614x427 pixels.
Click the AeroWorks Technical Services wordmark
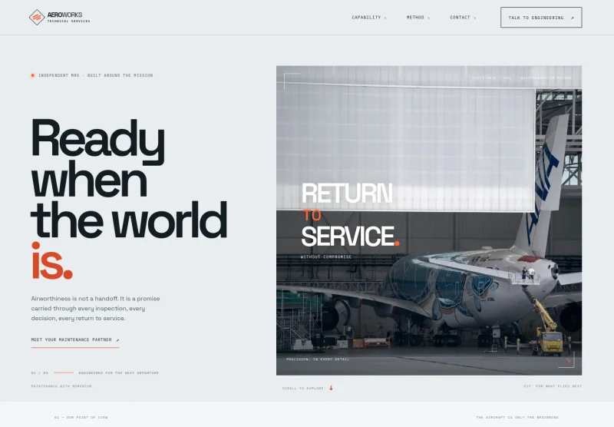(x=68, y=17)
